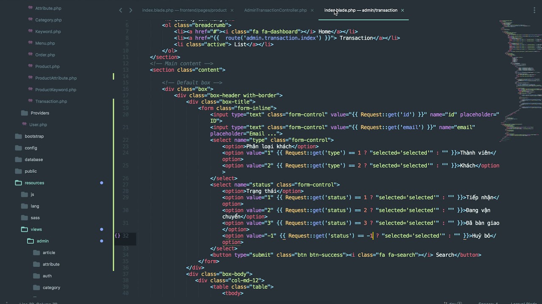Click the file icon beside Order.php

point(30,54)
